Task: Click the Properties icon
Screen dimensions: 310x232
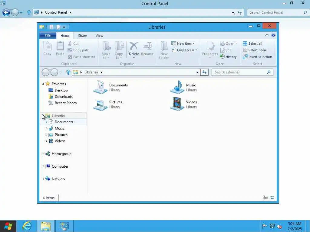Action: coord(210,46)
